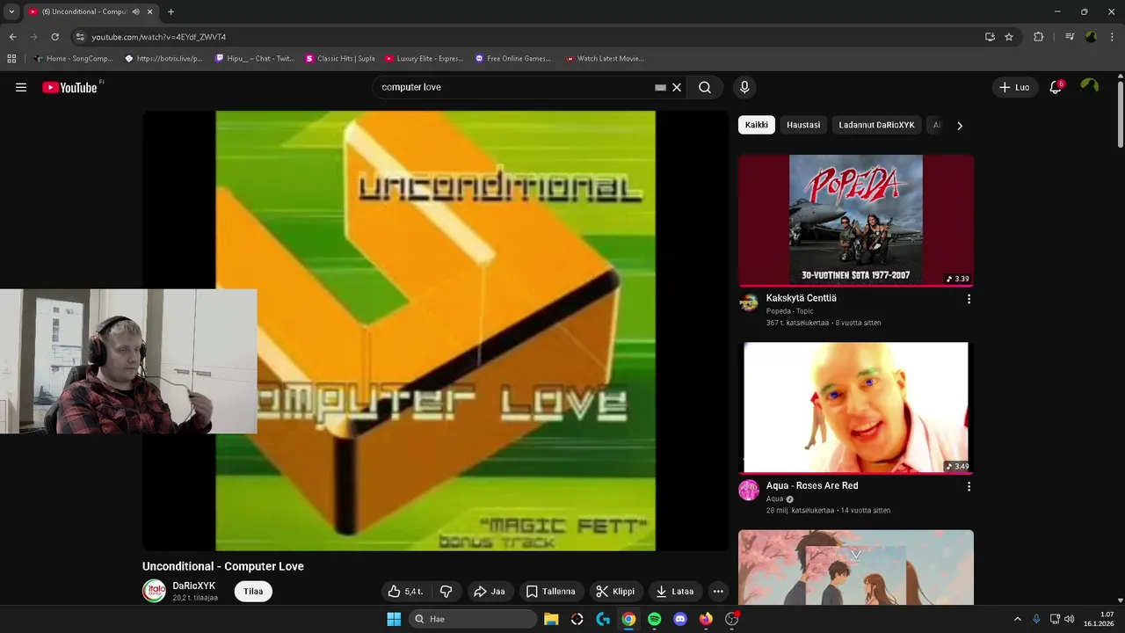Open Chrome media controls icon

pos(1070,37)
